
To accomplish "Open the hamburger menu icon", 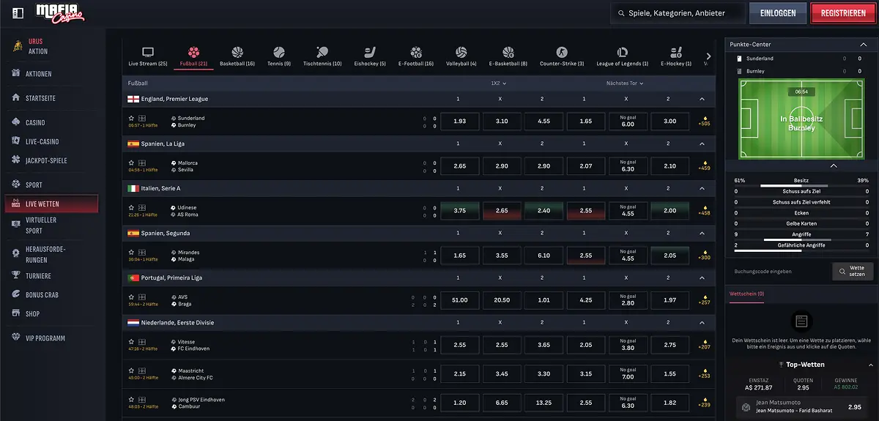I will [19, 12].
